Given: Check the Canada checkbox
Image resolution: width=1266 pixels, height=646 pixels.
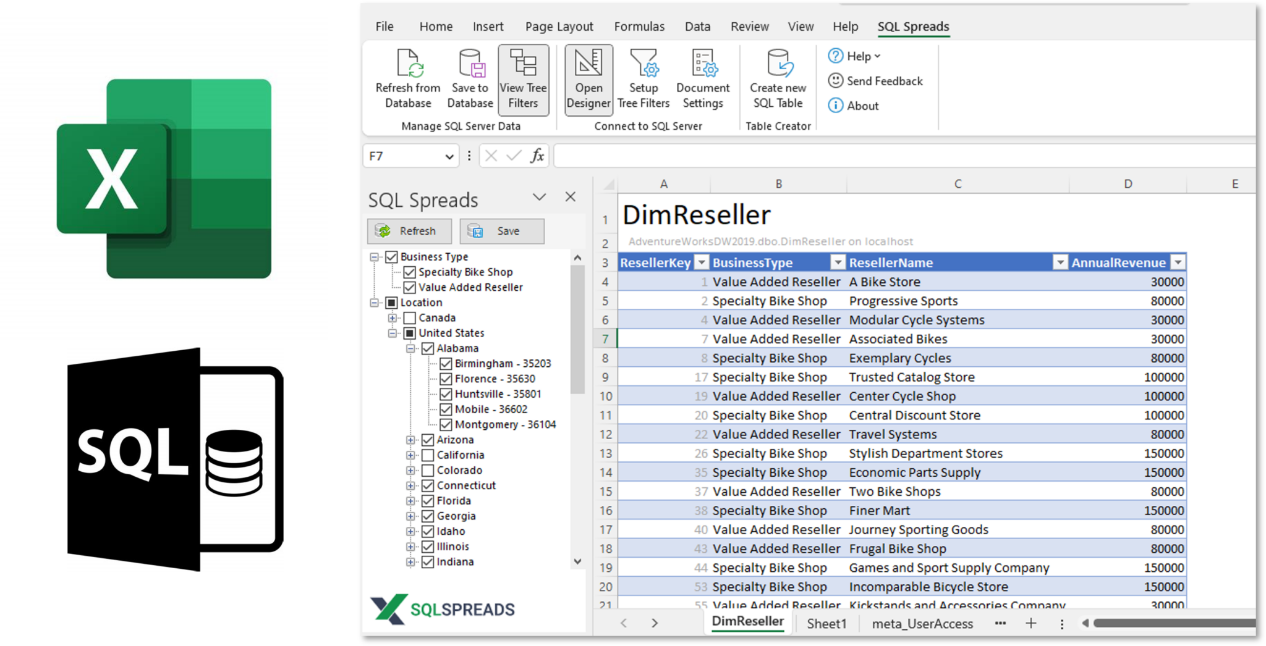Looking at the screenshot, I should coord(409,318).
